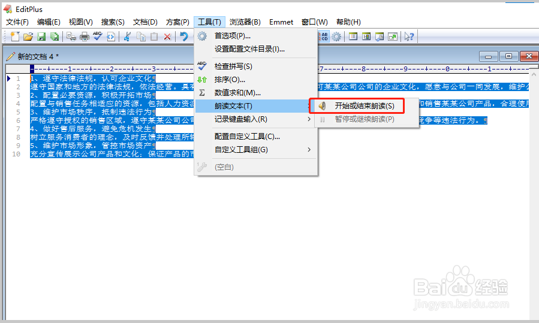Open the 文档(D) menu

145,22
